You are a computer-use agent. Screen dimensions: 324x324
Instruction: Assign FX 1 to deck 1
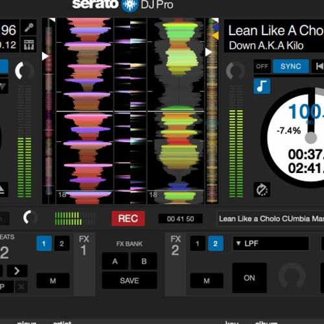44,244
